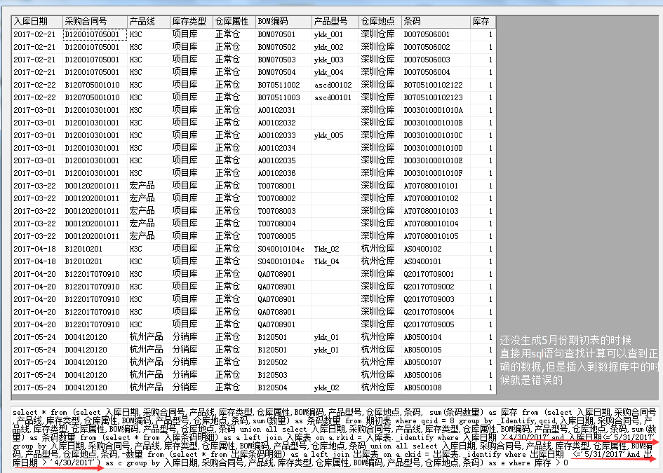Select barcode AB0500108
The height and width of the screenshot is (473, 663).
pyautogui.click(x=436, y=388)
